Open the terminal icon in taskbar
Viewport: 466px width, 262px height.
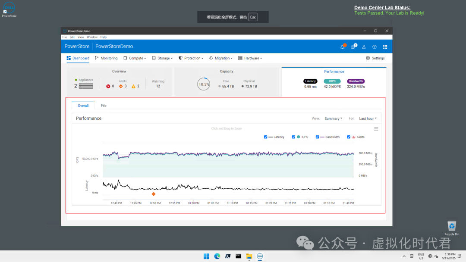pyautogui.click(x=238, y=256)
